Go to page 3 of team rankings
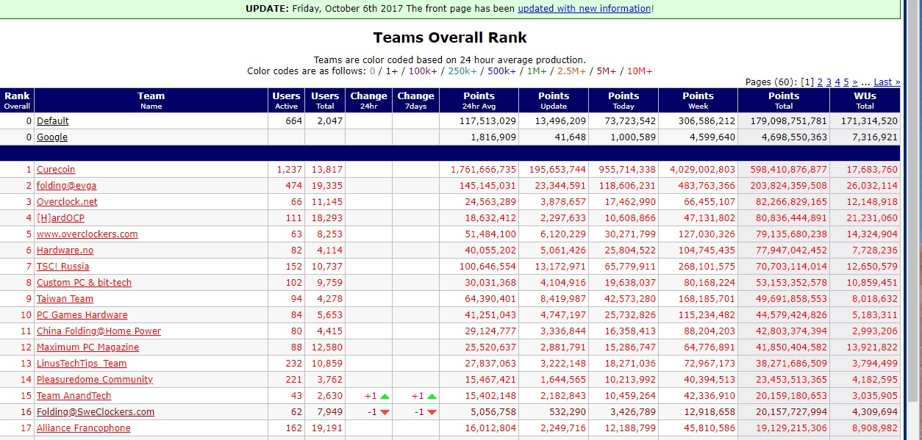Viewport: 922px width, 440px height. click(829, 82)
